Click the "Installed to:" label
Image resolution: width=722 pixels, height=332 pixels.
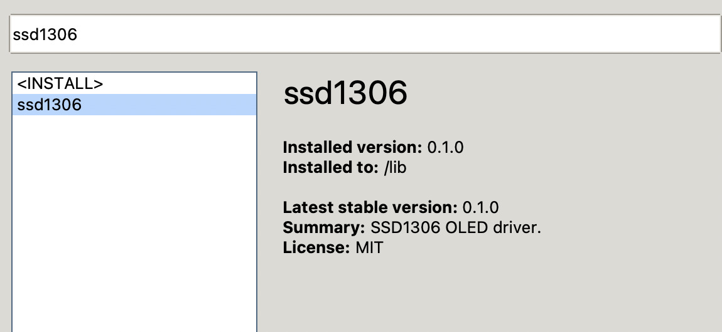tap(330, 168)
